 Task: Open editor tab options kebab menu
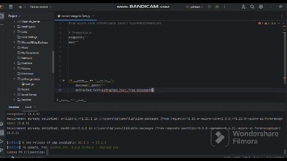tap(282, 16)
